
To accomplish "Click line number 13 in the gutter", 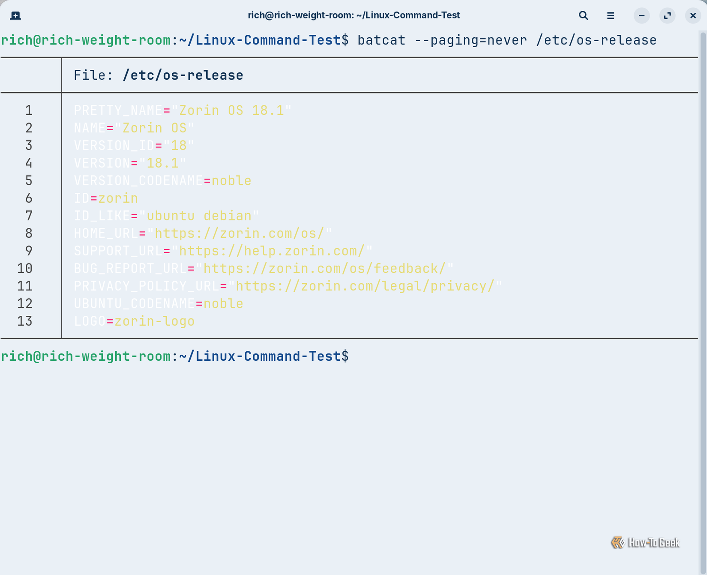I will pyautogui.click(x=25, y=321).
